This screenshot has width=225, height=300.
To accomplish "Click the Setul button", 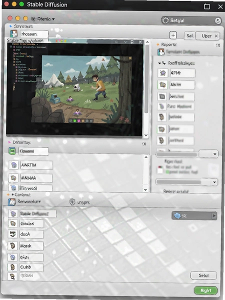I will tap(203, 275).
